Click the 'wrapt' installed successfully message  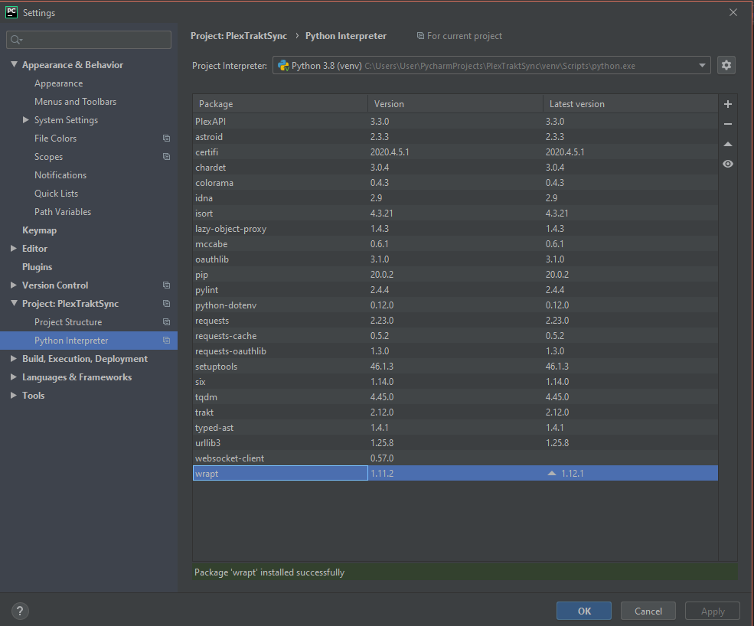pyautogui.click(x=269, y=572)
